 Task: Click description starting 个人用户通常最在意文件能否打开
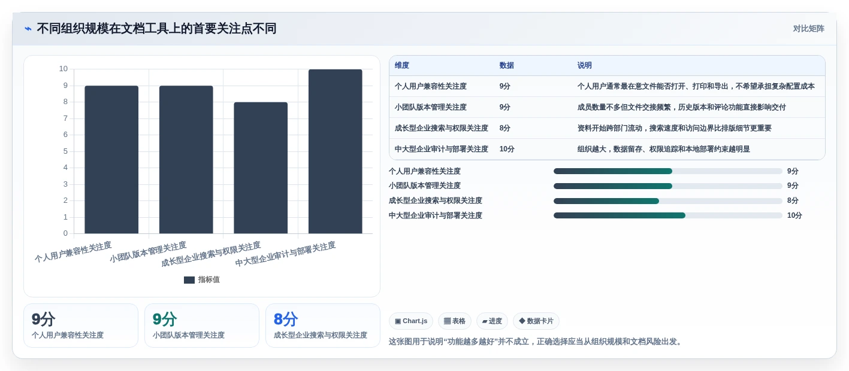coord(696,86)
